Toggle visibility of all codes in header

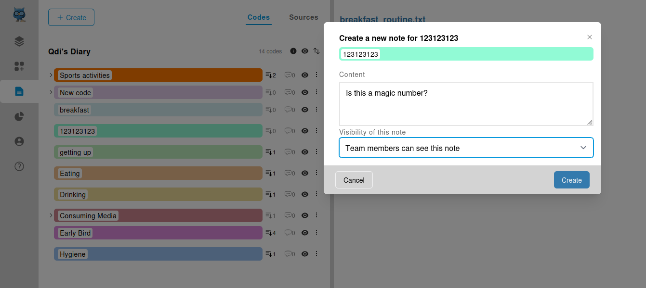305,51
